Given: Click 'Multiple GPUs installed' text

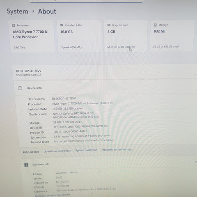Looking at the screenshot, I should click(x=121, y=47).
